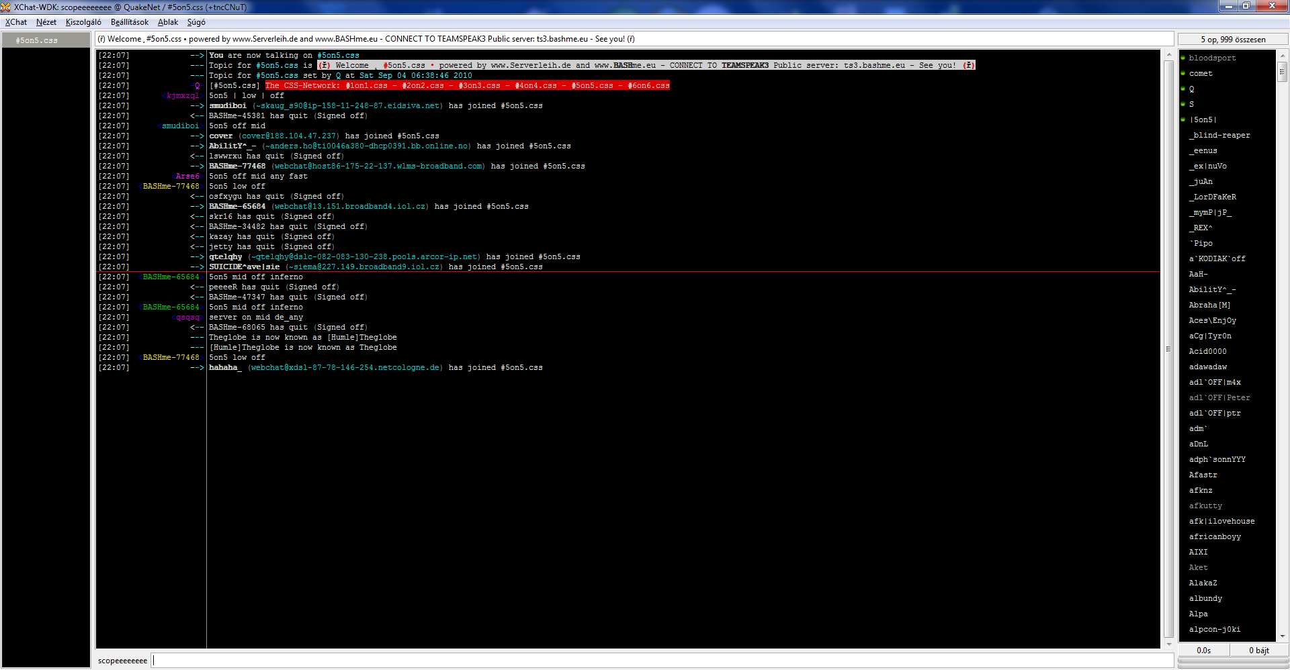The image size is (1290, 670).
Task: Select user afk|ilovehouse in user list
Action: pos(1221,521)
